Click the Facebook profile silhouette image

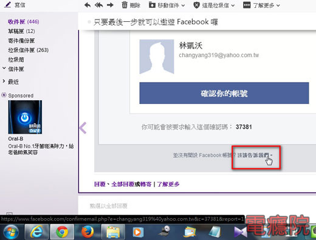pyautogui.click(x=157, y=57)
